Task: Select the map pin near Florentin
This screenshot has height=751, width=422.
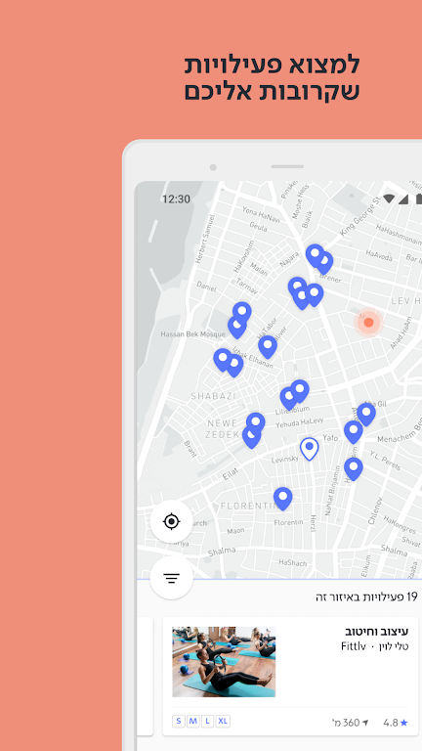Action: (282, 499)
